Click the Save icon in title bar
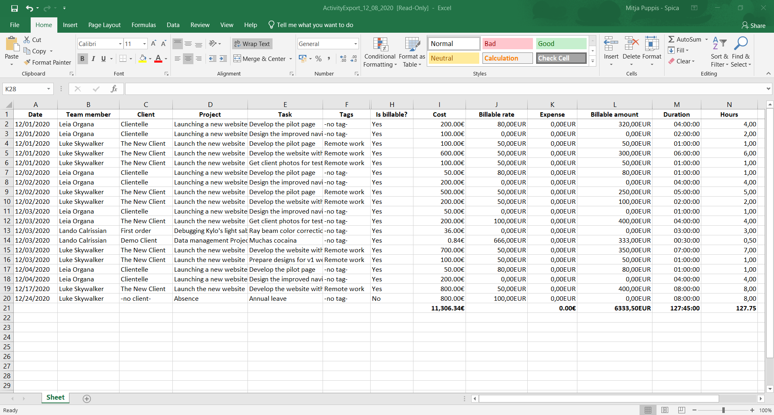 click(15, 8)
